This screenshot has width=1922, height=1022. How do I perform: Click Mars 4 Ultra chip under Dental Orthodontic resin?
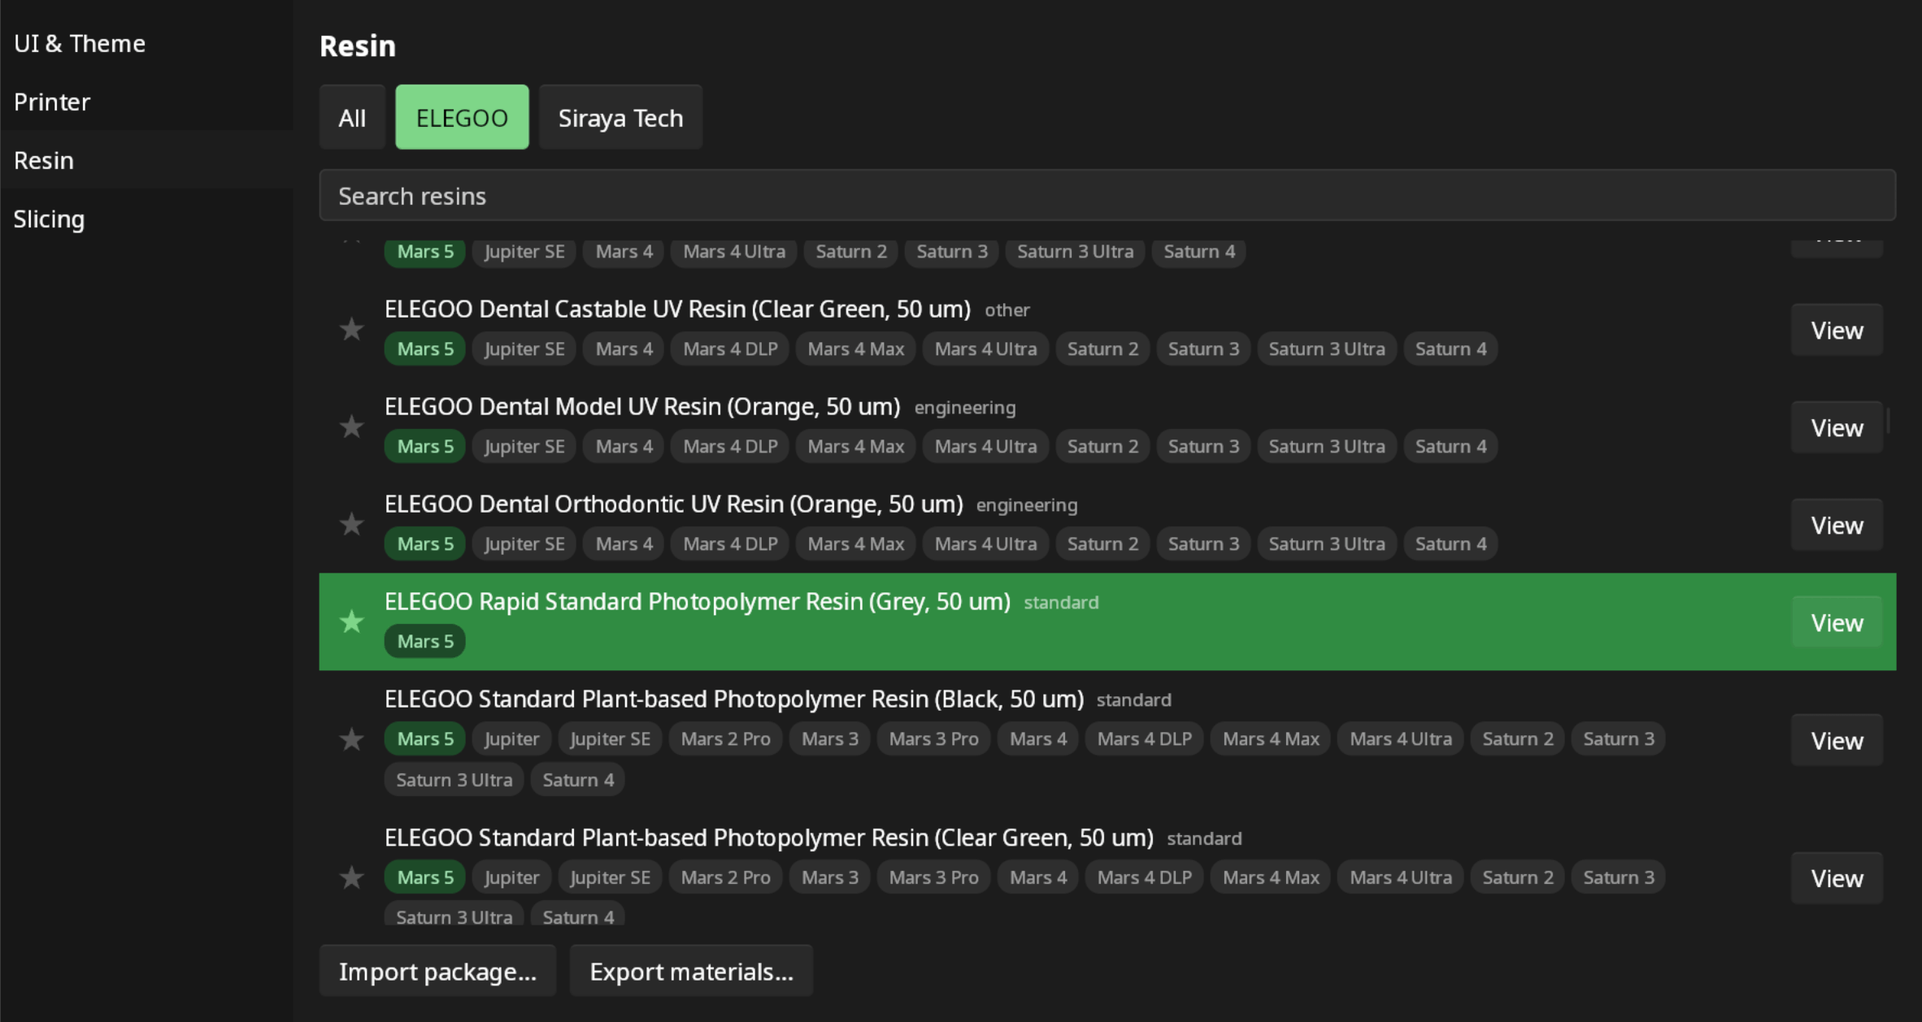pos(985,544)
